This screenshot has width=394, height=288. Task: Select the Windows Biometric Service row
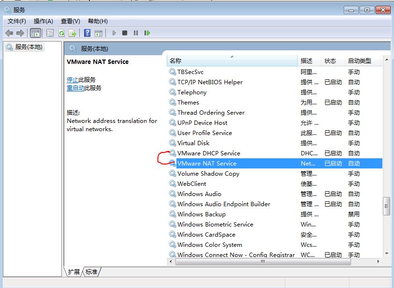[275, 225]
